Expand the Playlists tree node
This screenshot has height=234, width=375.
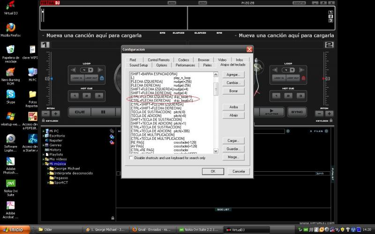(x=44, y=154)
